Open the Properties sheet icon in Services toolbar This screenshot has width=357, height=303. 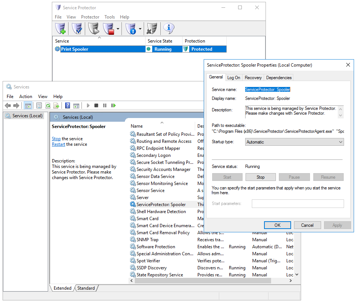tap(39, 105)
